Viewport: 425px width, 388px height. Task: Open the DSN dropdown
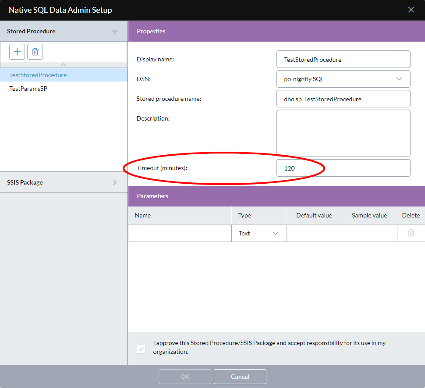point(343,79)
